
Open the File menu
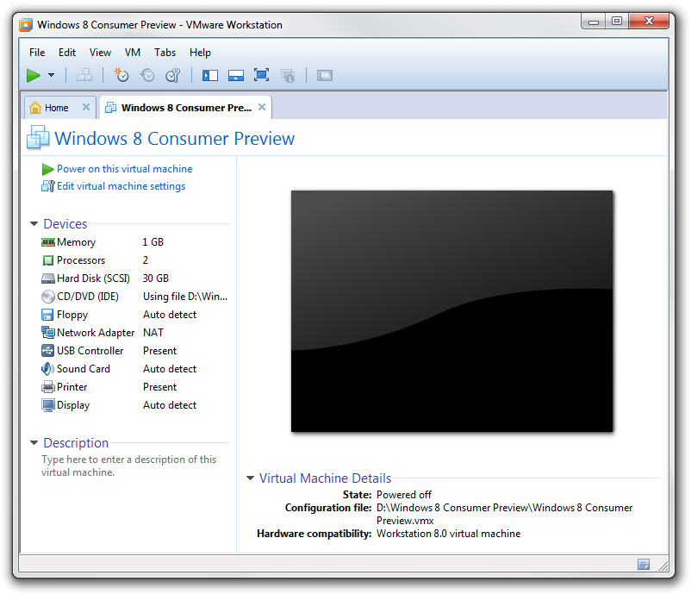pos(37,53)
